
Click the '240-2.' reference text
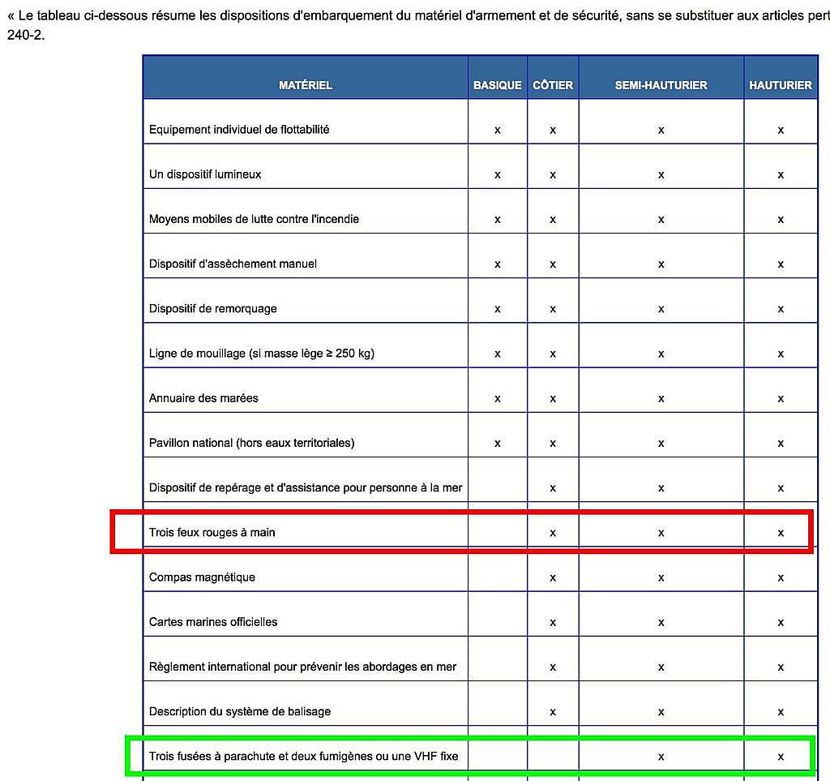click(x=26, y=35)
